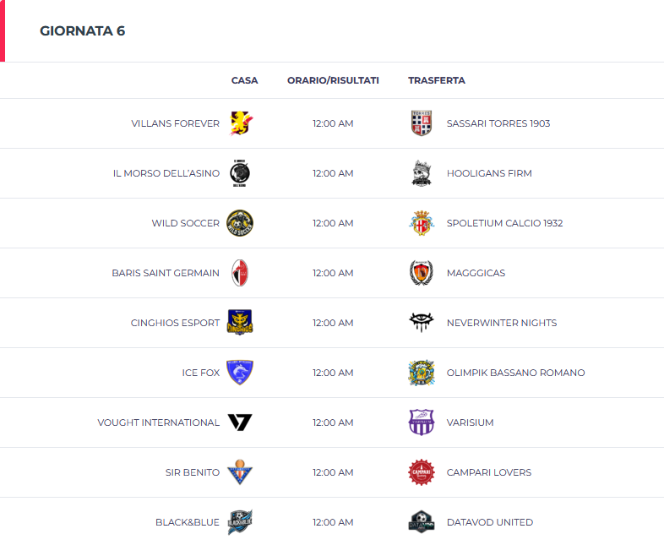Click the 12:00 AM time for Wild Soccer match
This screenshot has height=545, width=664.
(x=333, y=223)
